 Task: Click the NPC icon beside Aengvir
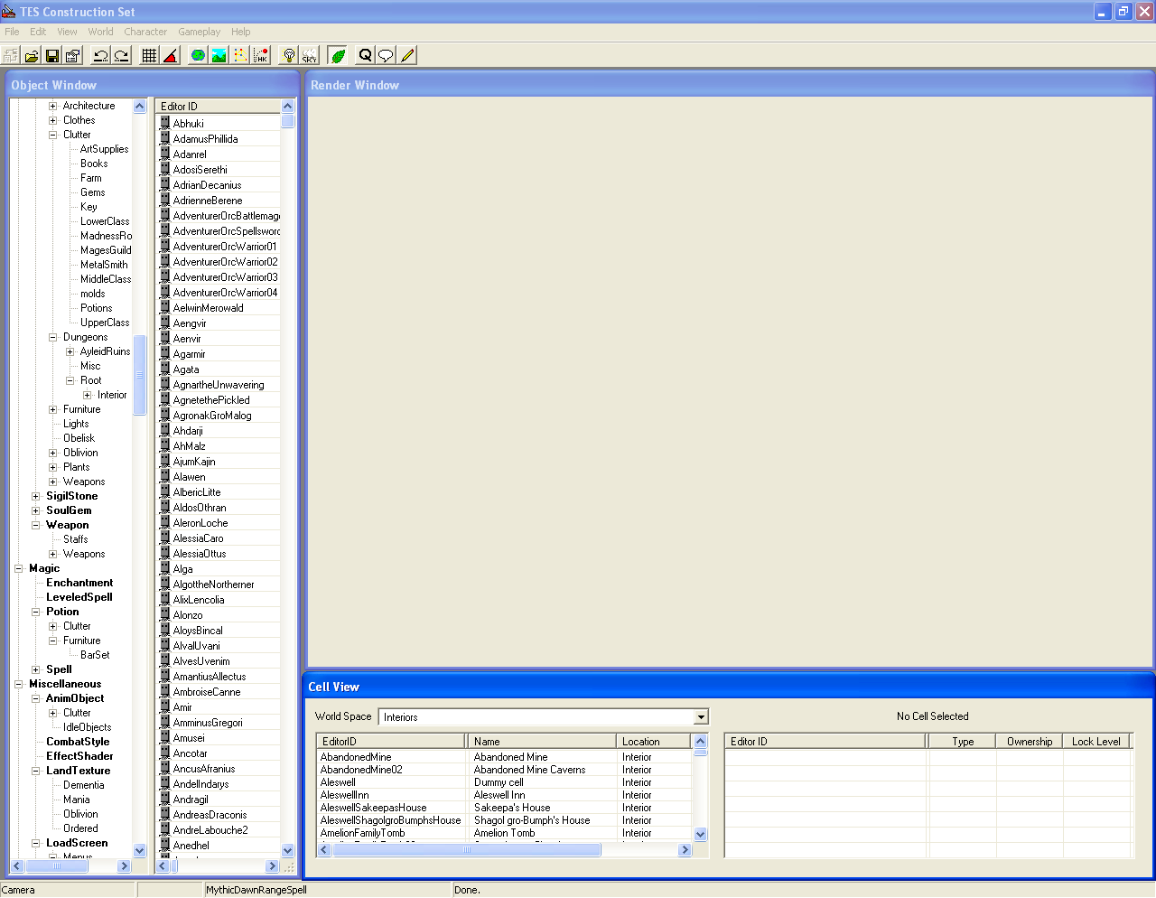coord(164,323)
